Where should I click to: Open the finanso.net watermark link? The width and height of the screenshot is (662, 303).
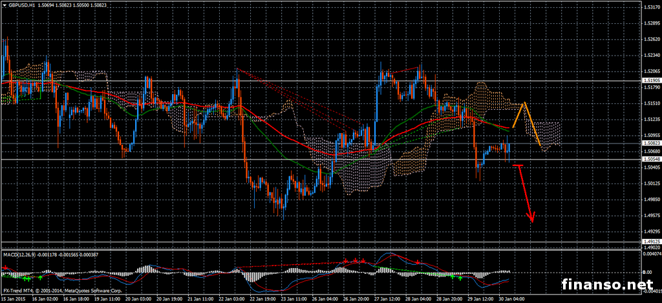tap(607, 283)
